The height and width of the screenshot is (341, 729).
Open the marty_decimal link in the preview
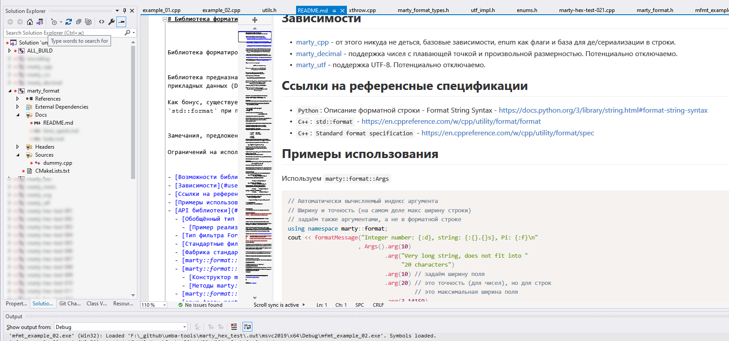(x=318, y=54)
